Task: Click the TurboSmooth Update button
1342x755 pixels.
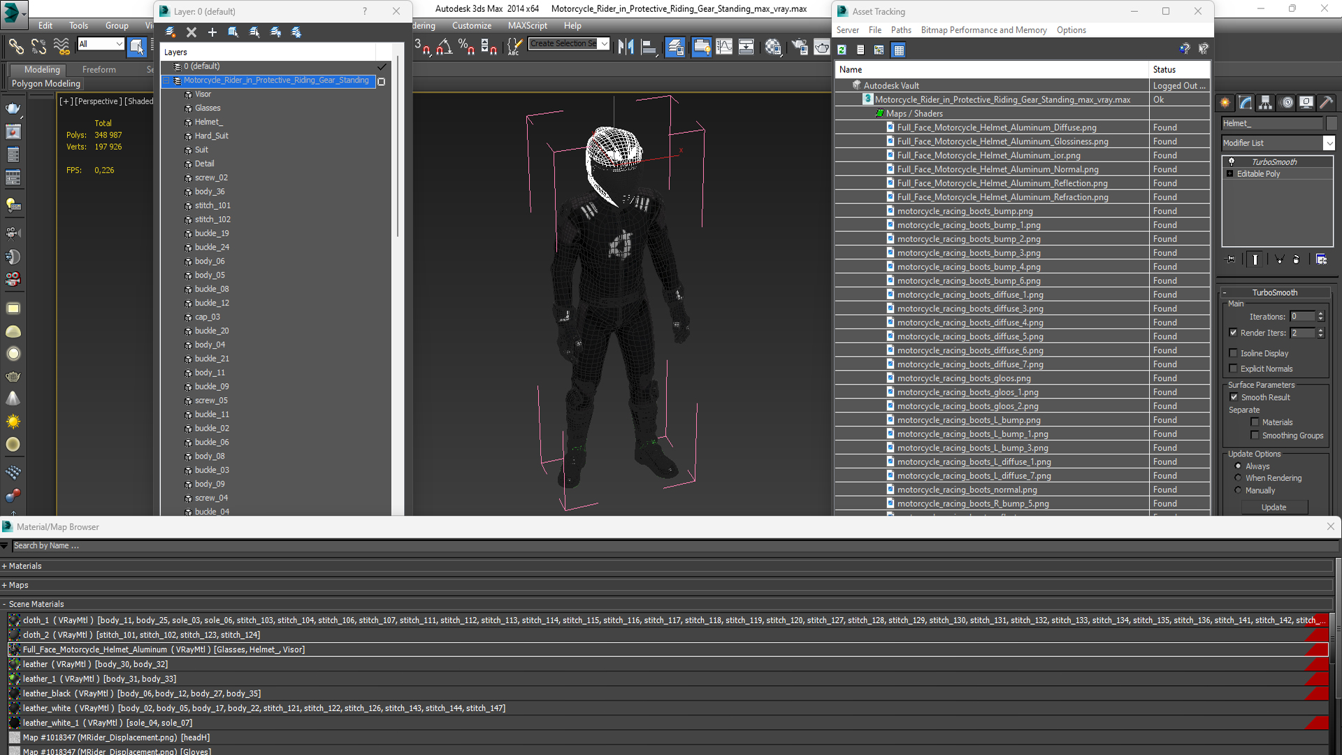Action: click(x=1274, y=508)
